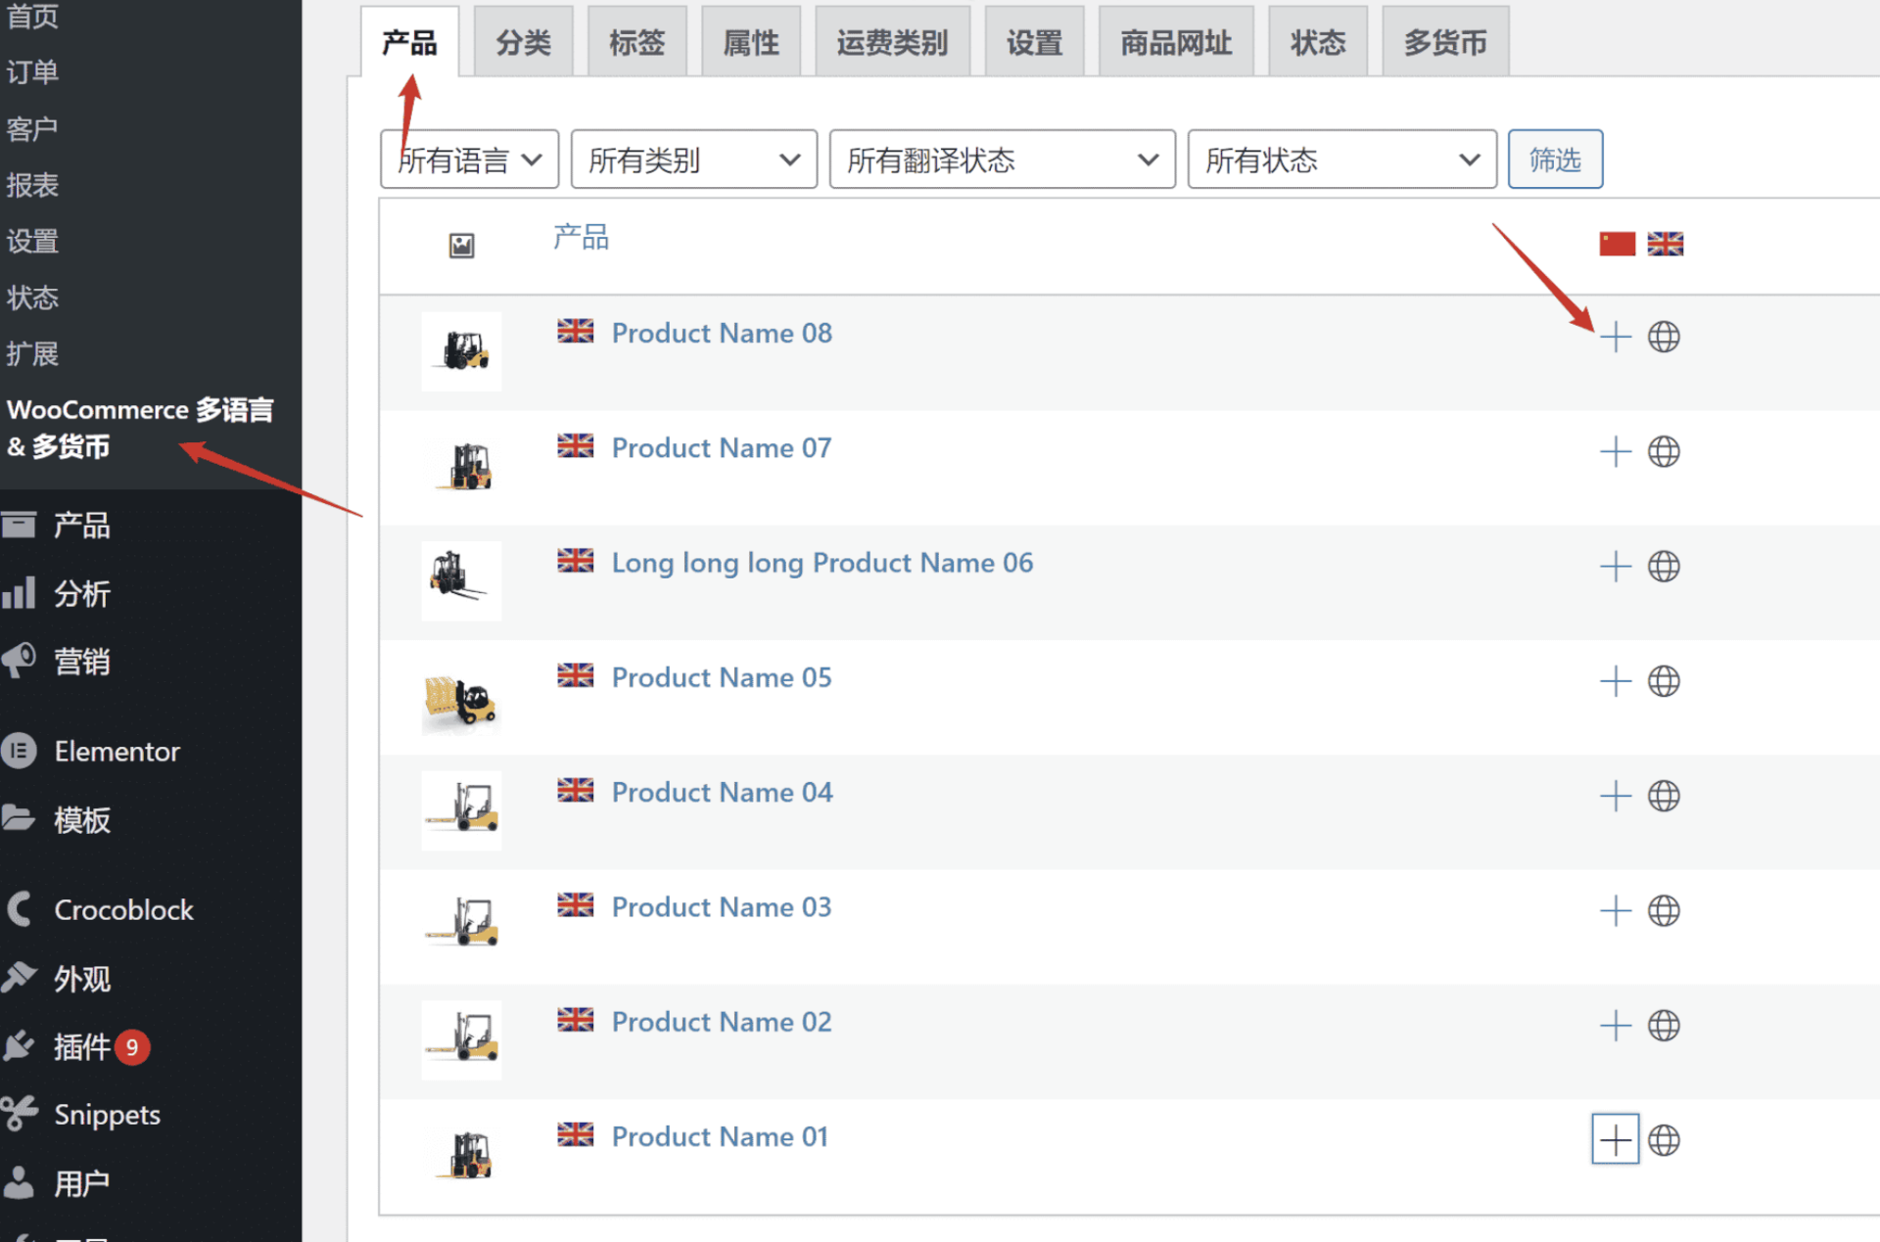The width and height of the screenshot is (1880, 1242).
Task: Click the plus icon to translate Product Name 08
Action: (x=1616, y=337)
